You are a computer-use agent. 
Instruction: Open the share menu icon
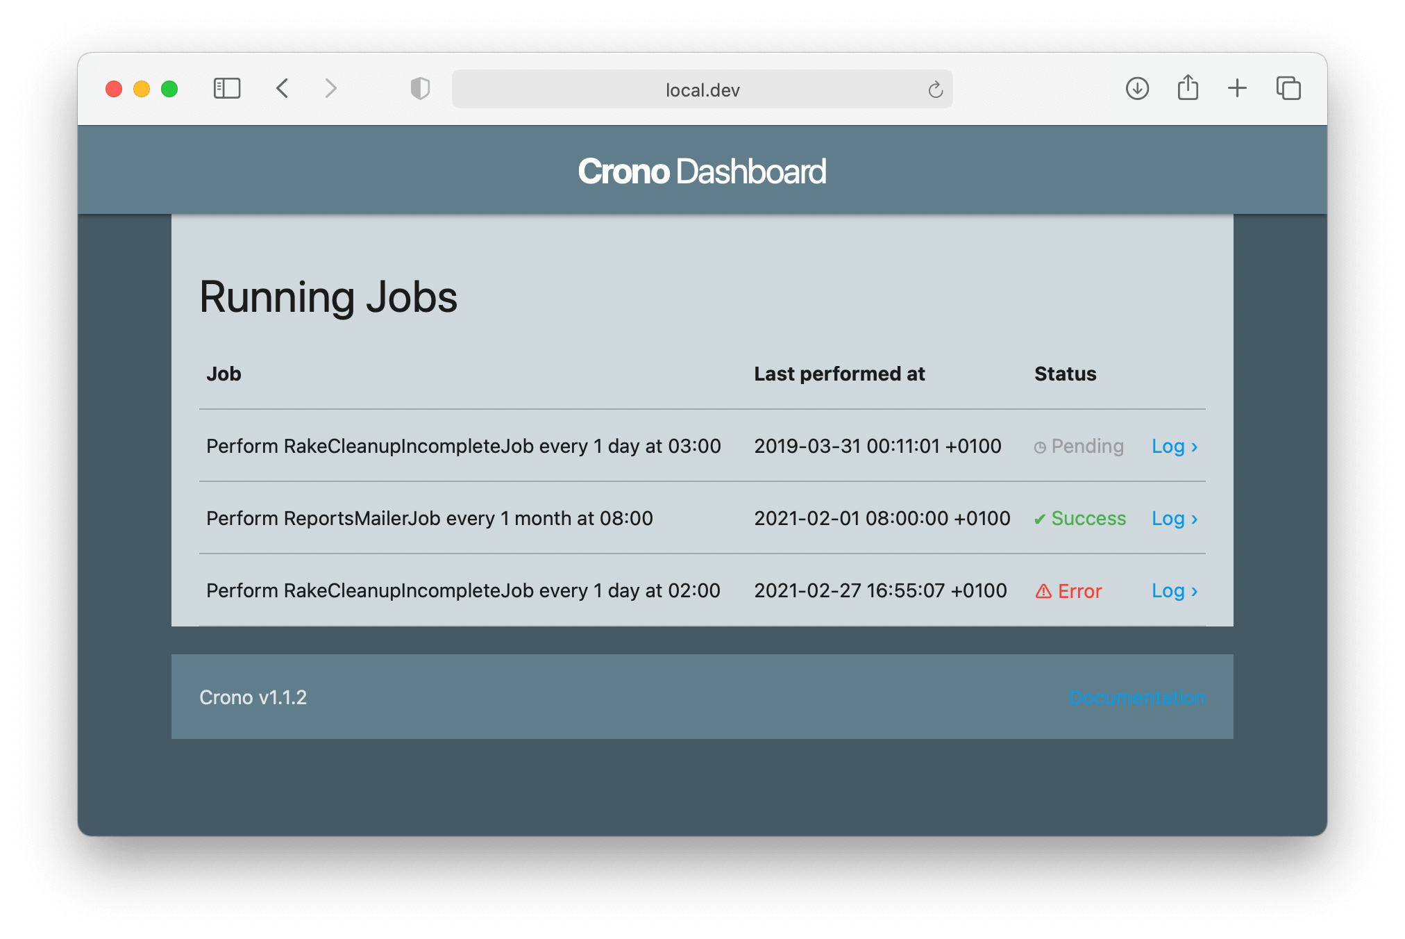point(1188,88)
